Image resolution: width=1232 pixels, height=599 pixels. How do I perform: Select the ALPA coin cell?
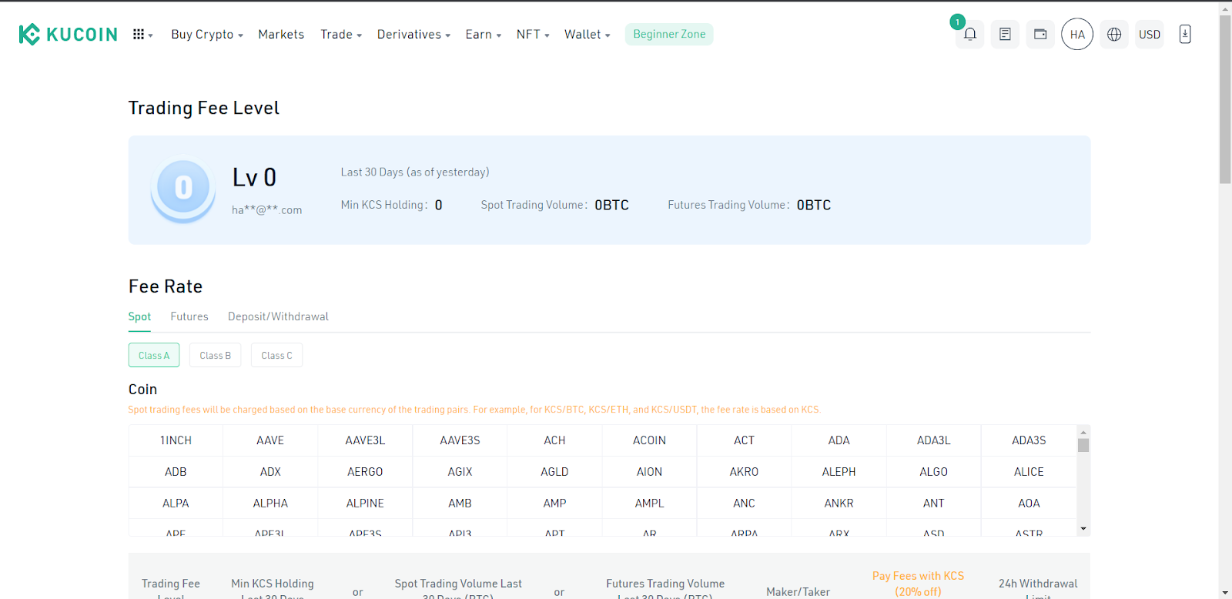[176, 504]
